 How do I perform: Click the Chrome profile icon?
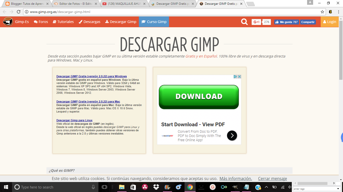coord(310,2)
